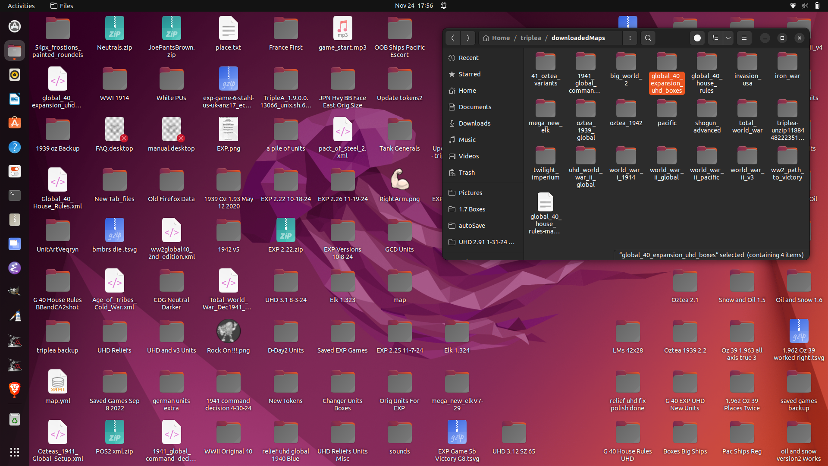The width and height of the screenshot is (828, 466).
Task: Click the round dark-mode indicator button
Action: click(697, 38)
